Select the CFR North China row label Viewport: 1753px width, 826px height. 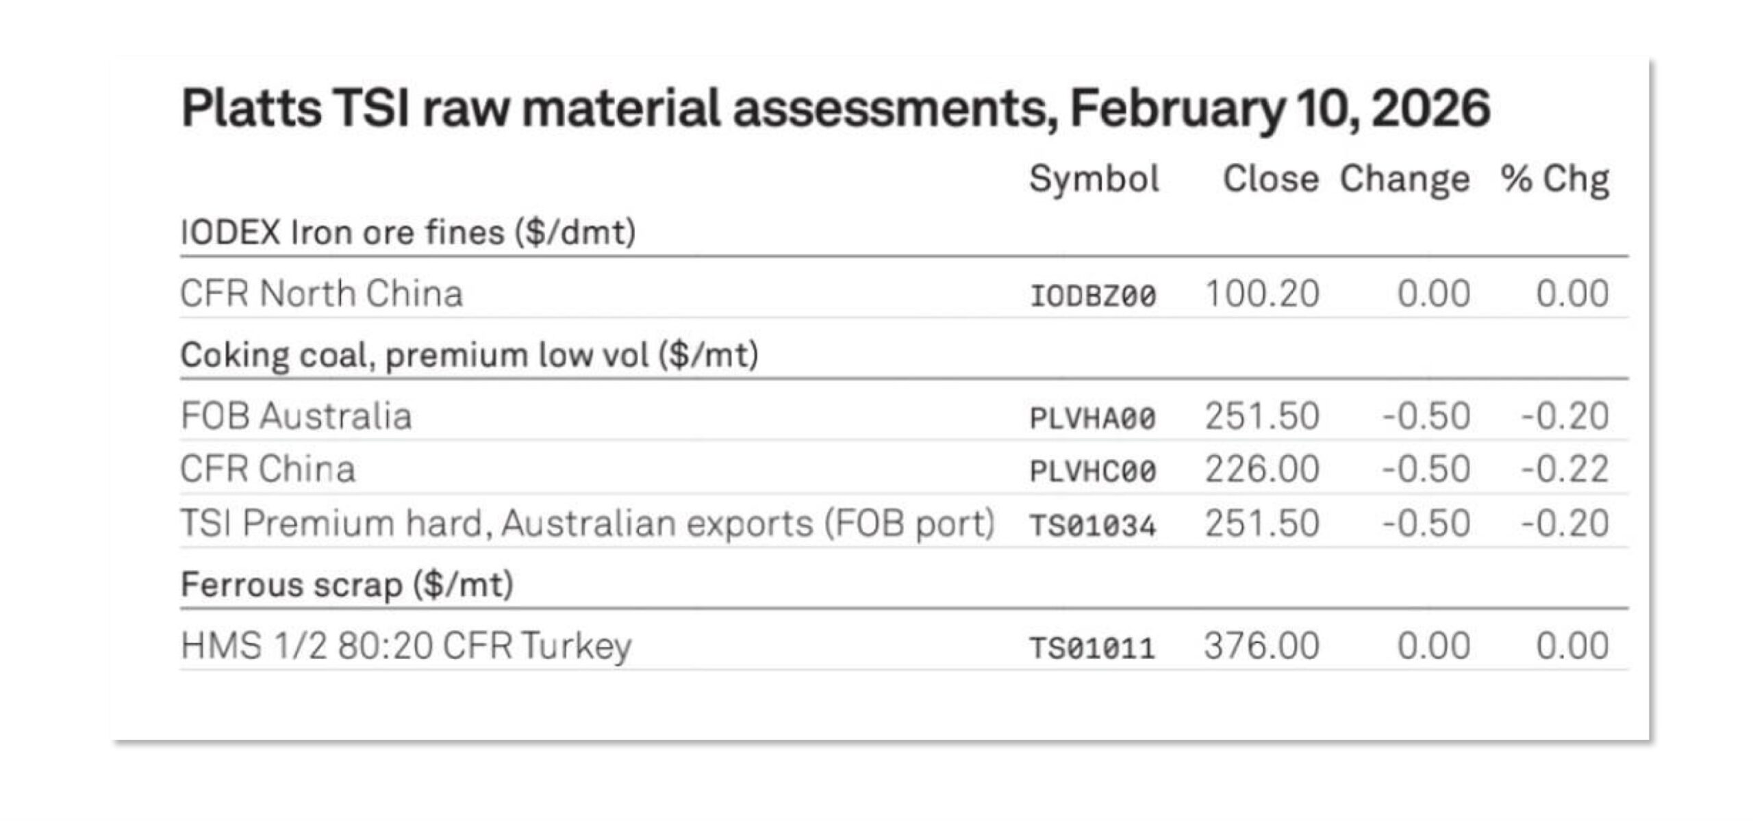(321, 294)
